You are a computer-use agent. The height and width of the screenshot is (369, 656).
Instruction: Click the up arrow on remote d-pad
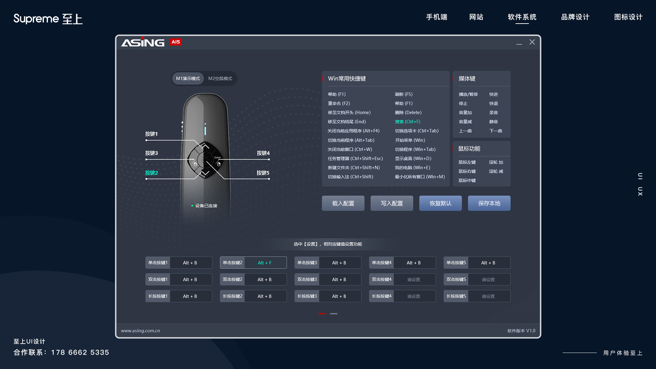point(205,147)
